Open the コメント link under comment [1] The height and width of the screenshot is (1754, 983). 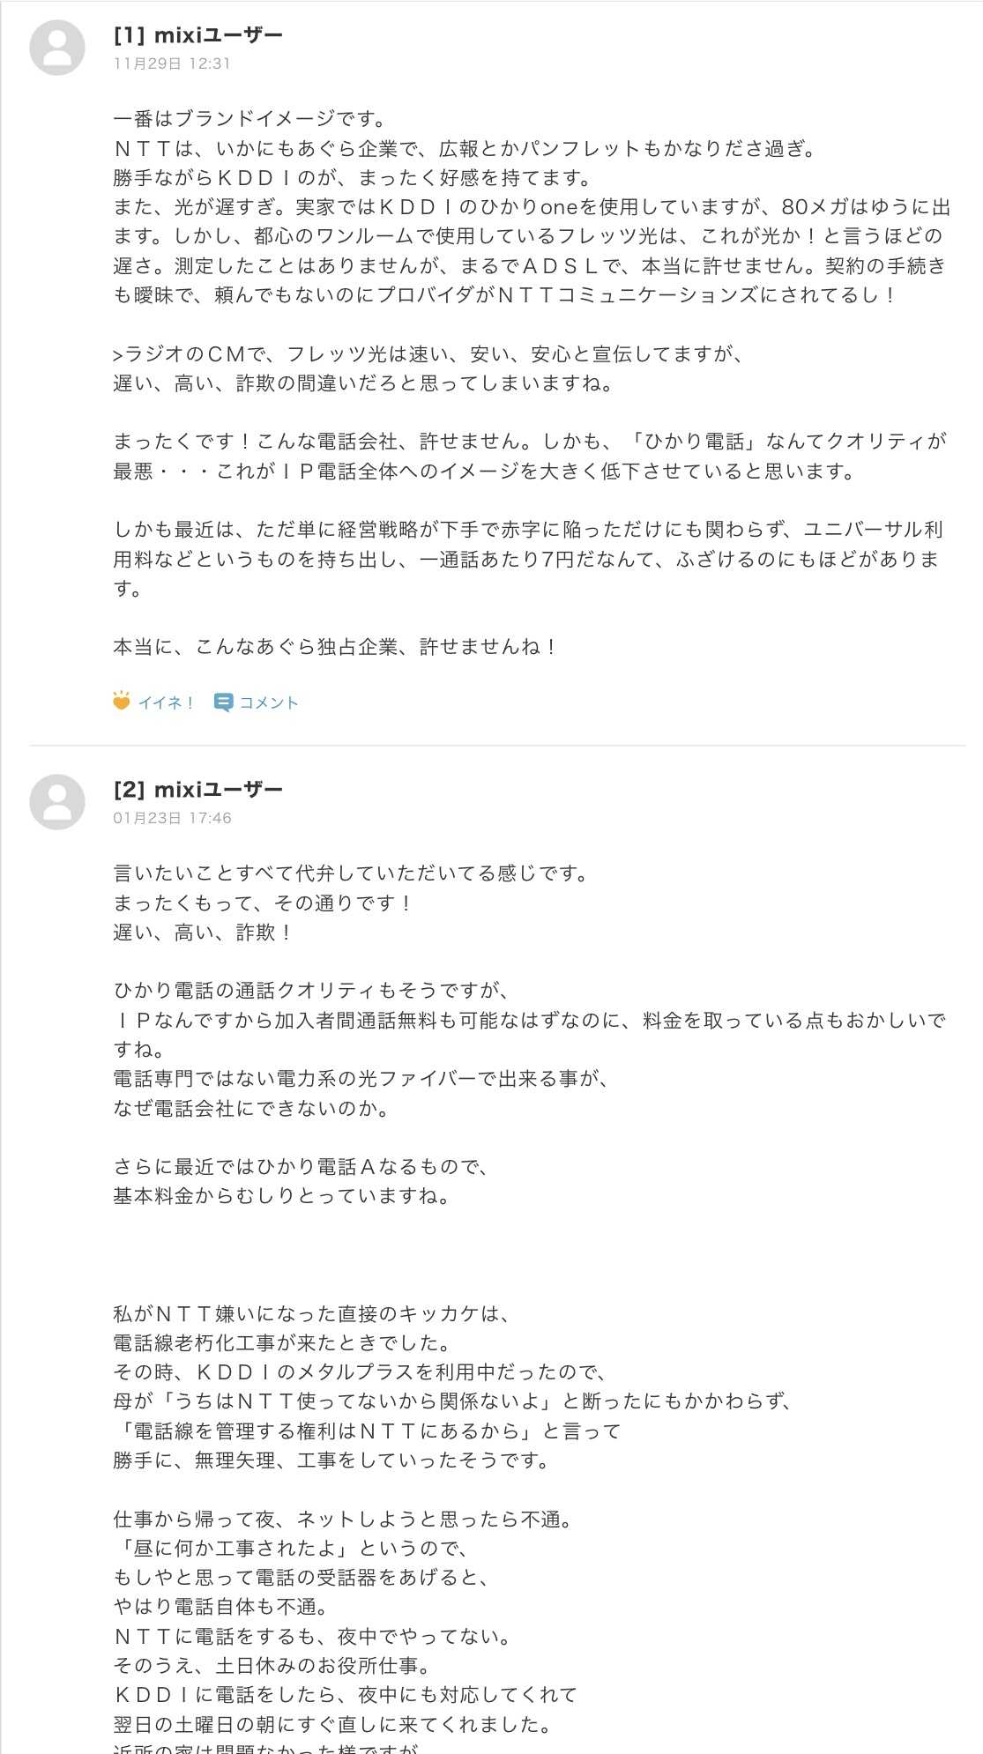269,702
